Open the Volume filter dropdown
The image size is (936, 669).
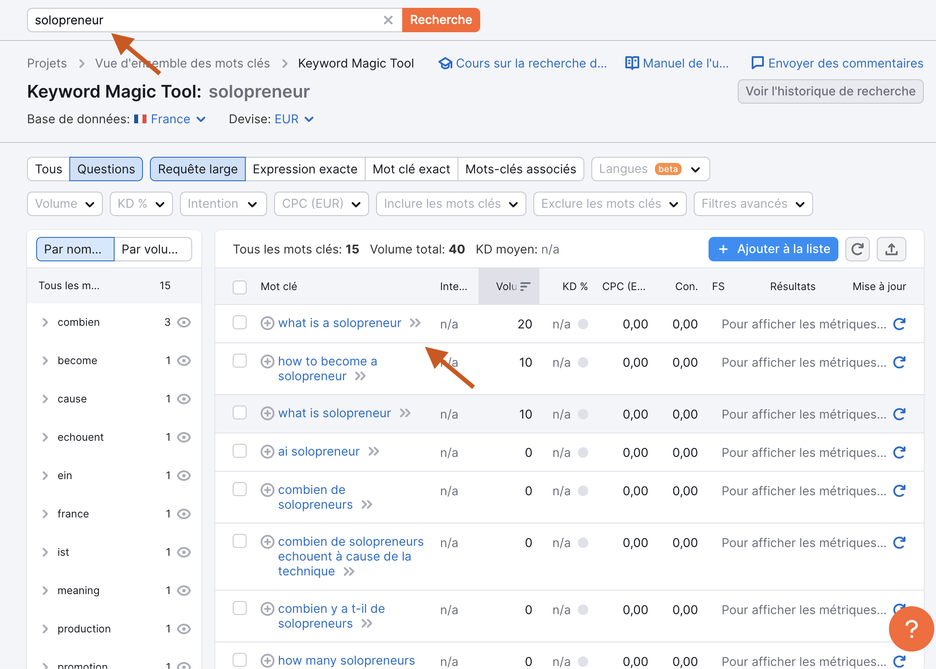pos(64,203)
